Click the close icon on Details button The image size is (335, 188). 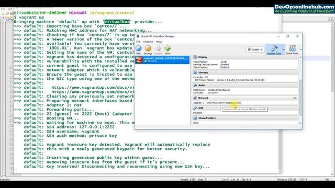[262, 50]
